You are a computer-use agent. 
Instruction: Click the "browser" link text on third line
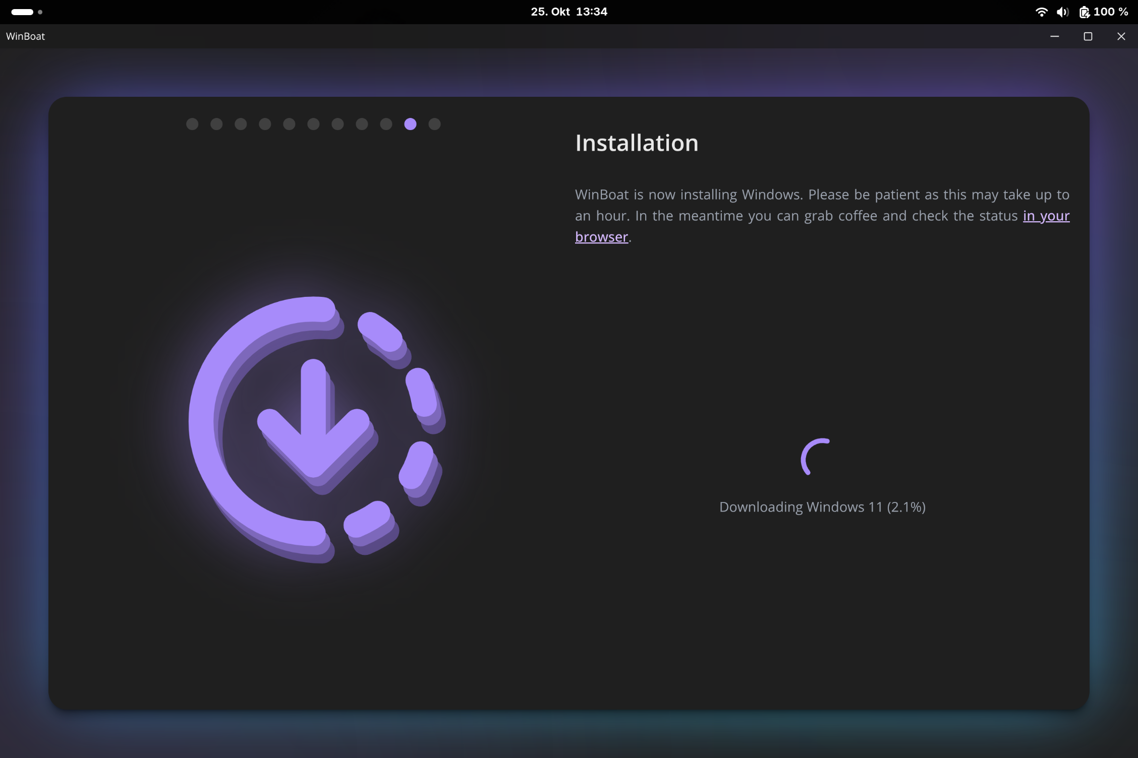(x=601, y=237)
